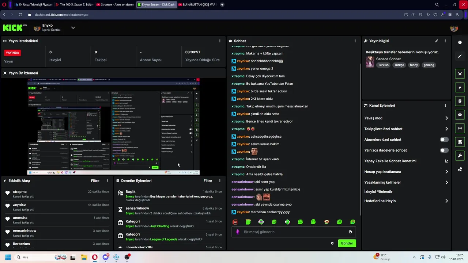Screen dimensions: 468x263
Task: Toggle the camera stream-info sidebar icon
Action: coord(460,142)
